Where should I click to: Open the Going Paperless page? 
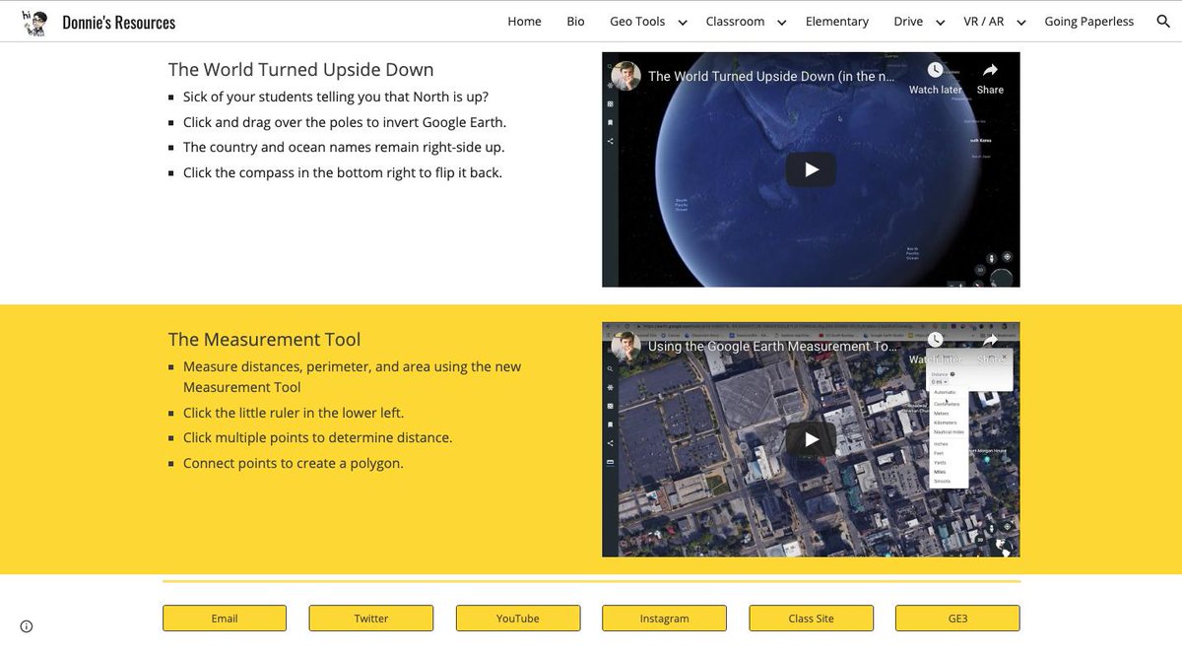pos(1089,21)
